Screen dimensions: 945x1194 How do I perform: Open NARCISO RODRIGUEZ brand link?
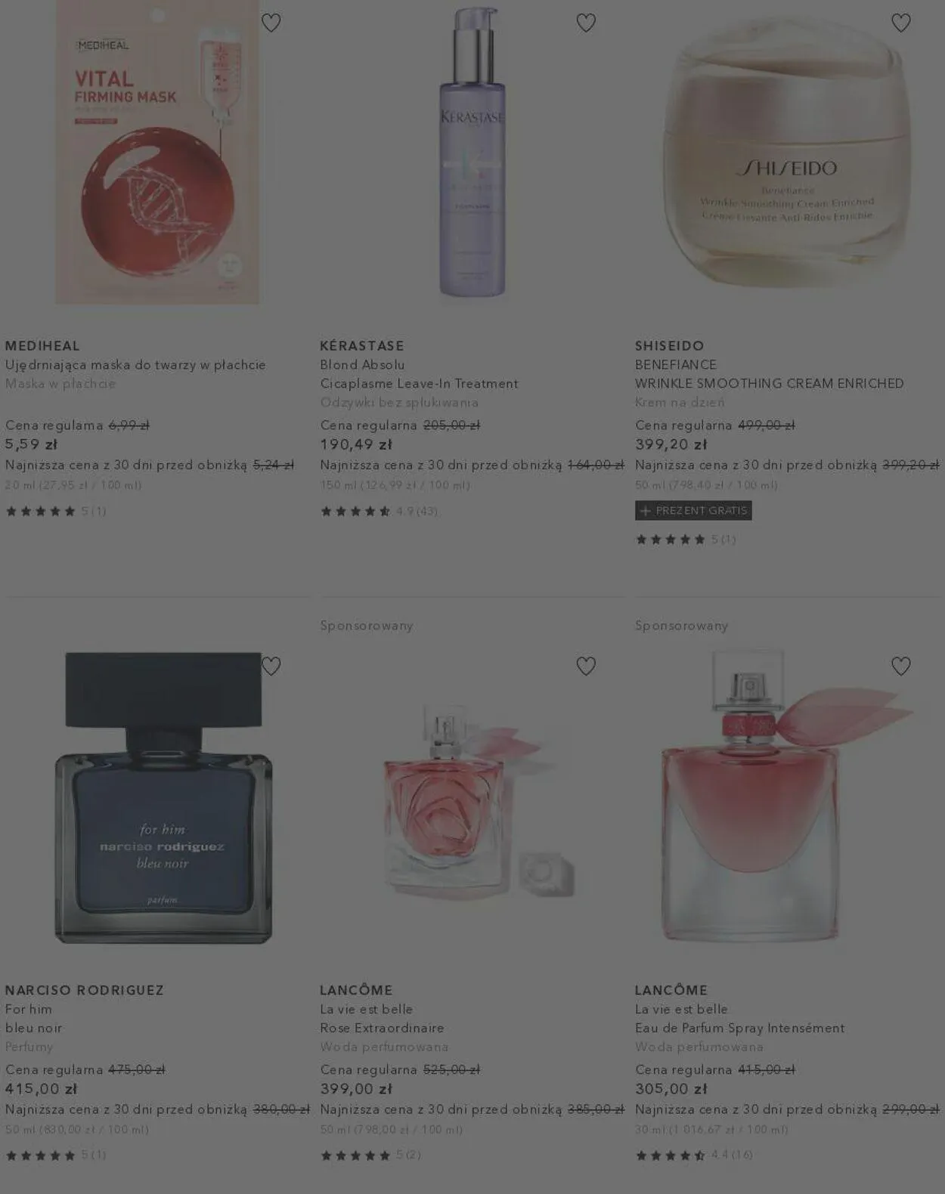[85, 991]
